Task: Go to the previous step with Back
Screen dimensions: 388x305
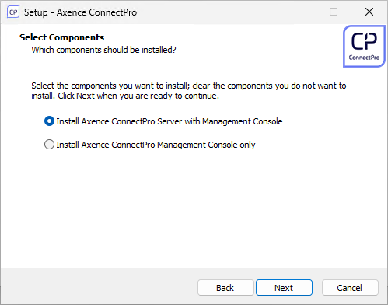Action: click(x=225, y=288)
